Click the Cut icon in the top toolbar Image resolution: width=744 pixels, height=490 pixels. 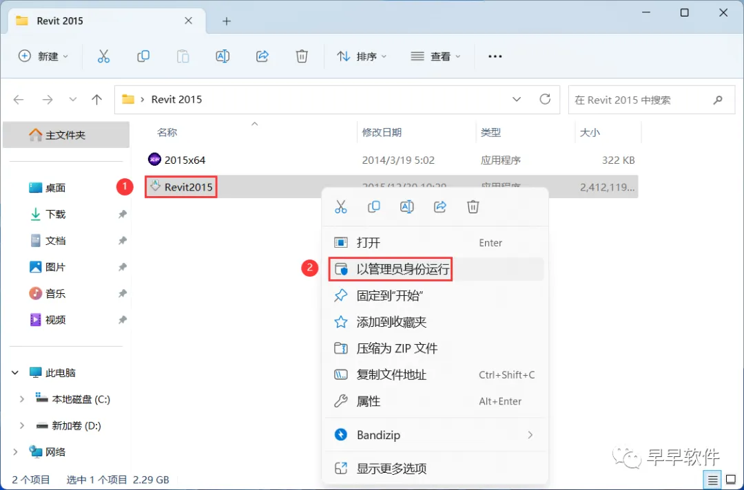(103, 56)
